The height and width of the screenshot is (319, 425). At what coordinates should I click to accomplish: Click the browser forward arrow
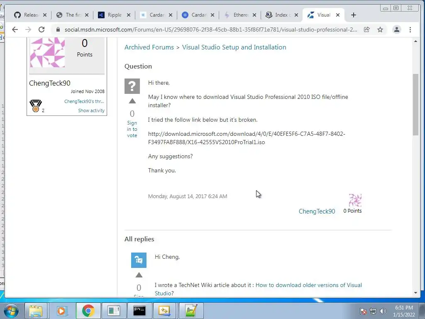tap(28, 29)
